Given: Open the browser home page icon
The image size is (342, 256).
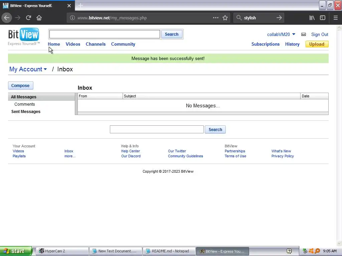Looking at the screenshot, I should click(x=39, y=18).
